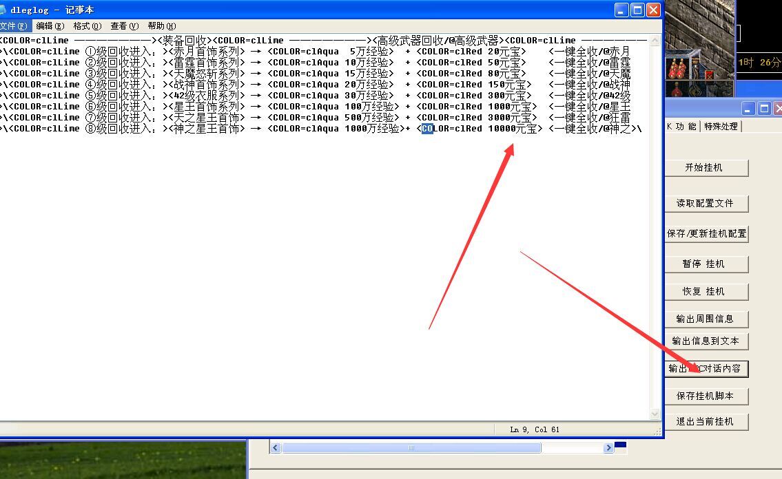Open the 编辑 menu

coord(50,26)
